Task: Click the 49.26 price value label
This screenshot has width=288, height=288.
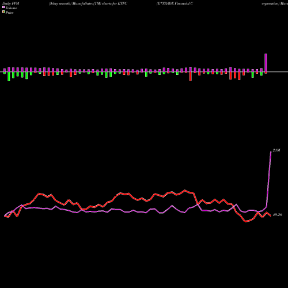Action: 278,215
